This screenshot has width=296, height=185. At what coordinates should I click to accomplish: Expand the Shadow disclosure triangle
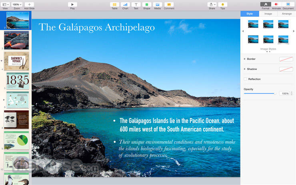[x=245, y=69]
